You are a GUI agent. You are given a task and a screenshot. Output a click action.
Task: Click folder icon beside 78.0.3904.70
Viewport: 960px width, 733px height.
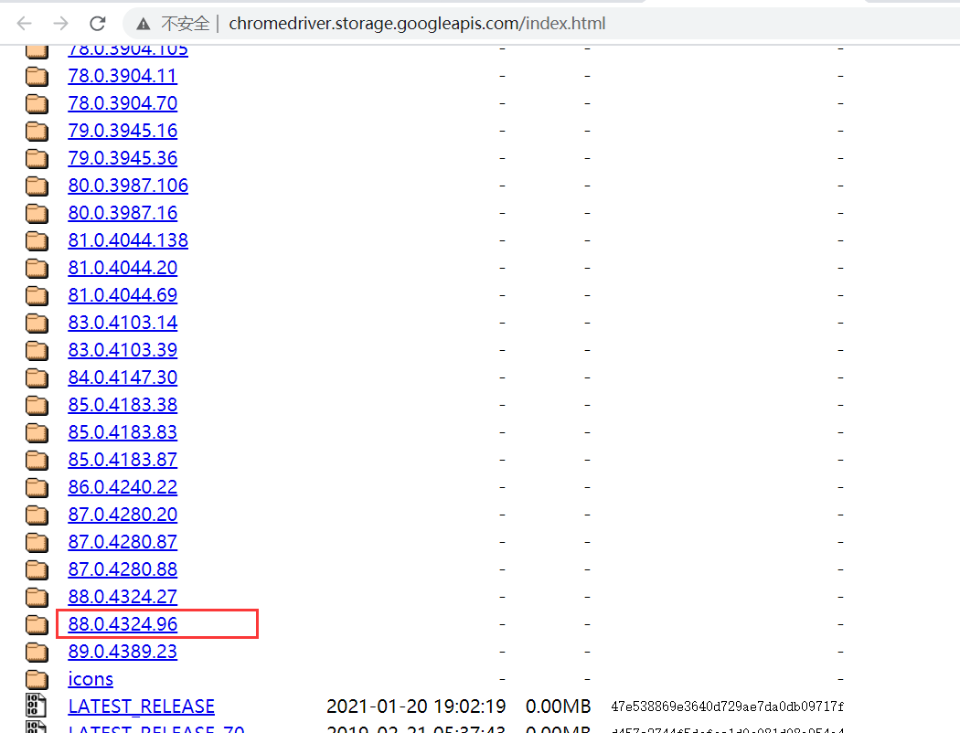click(x=37, y=103)
